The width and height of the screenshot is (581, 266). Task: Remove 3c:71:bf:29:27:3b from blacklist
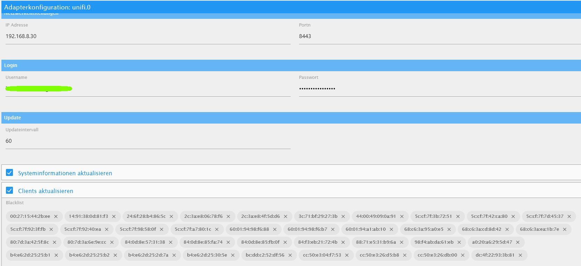[343, 216]
